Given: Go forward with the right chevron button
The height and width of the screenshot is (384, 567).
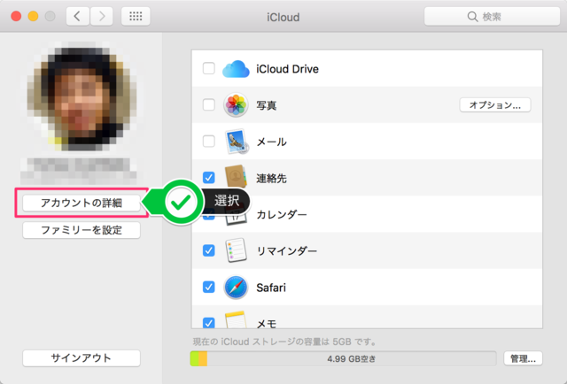Looking at the screenshot, I should pyautogui.click(x=102, y=16).
